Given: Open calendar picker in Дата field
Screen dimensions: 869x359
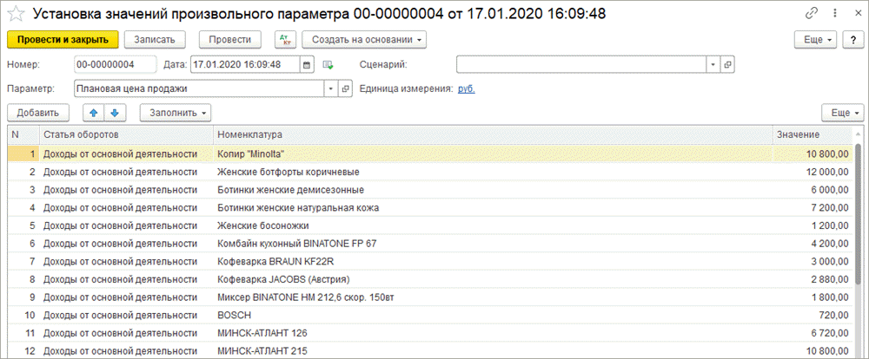Looking at the screenshot, I should tap(306, 64).
